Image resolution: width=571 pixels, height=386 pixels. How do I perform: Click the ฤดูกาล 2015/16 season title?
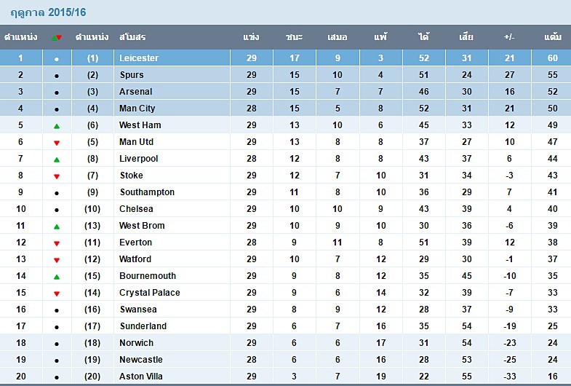(48, 12)
